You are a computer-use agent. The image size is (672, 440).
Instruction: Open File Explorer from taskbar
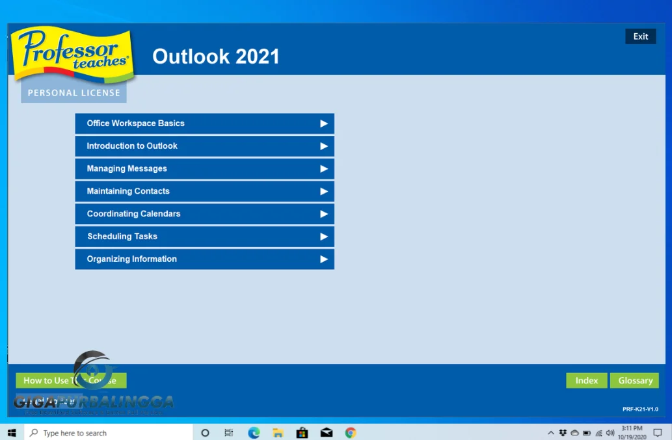point(278,433)
